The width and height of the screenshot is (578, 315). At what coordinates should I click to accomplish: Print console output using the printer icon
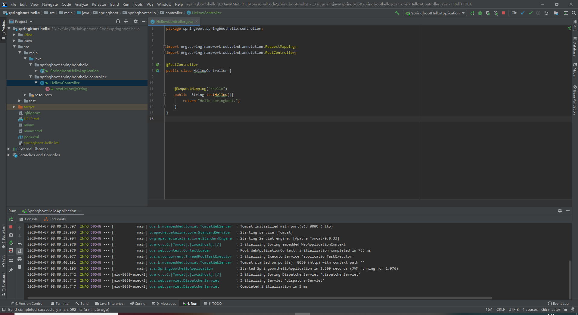coord(20,259)
